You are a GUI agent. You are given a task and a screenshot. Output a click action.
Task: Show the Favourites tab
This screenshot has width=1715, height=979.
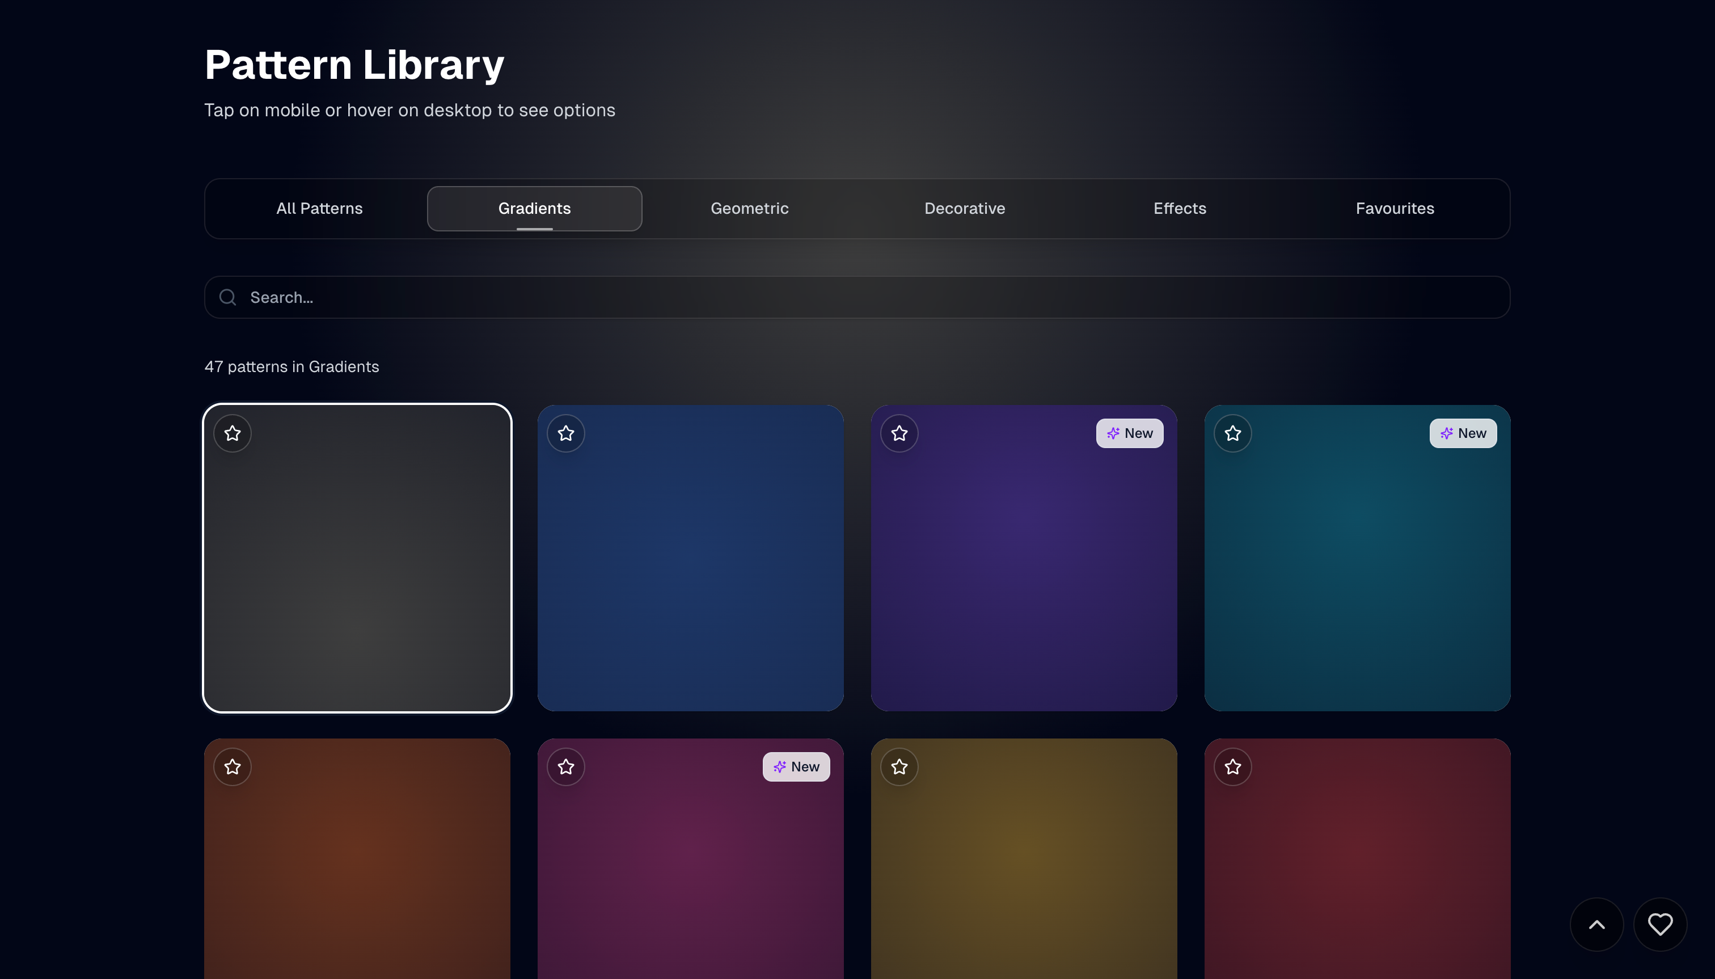click(1395, 208)
